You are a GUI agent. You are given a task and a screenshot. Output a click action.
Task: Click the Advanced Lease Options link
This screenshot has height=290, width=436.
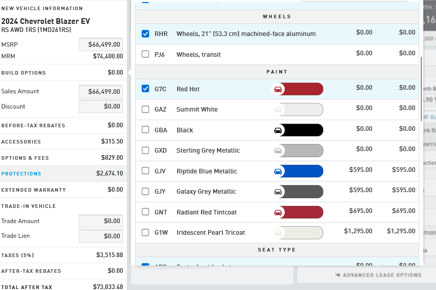[378, 275]
